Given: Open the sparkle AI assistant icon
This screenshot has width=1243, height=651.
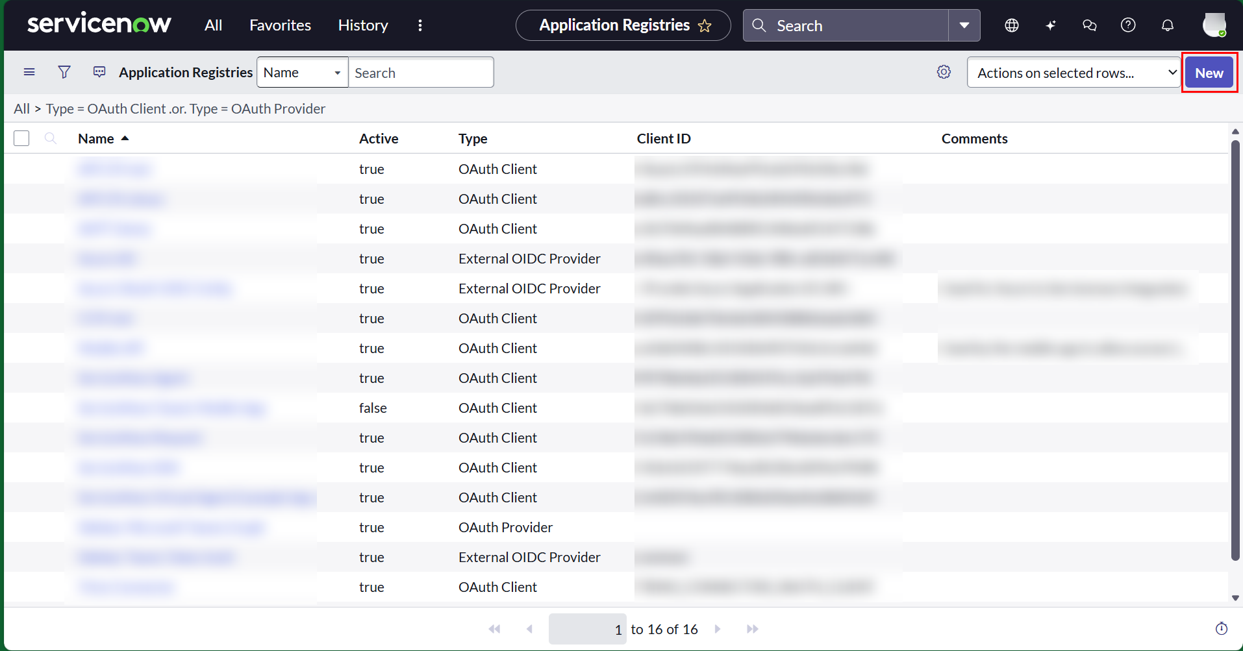Looking at the screenshot, I should [1051, 25].
